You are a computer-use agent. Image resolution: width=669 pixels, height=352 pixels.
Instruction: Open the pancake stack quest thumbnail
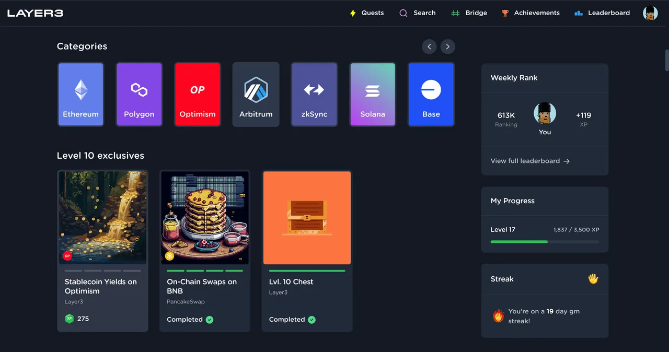(x=205, y=218)
